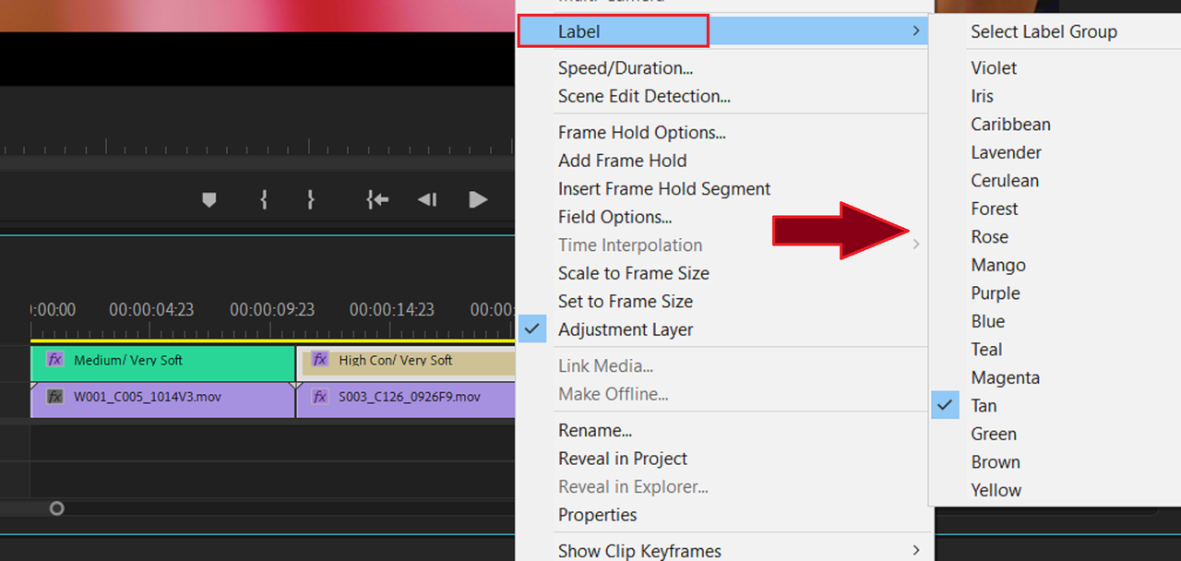Click fx badge on S003_C126_0926F9.mov clip

click(x=320, y=397)
